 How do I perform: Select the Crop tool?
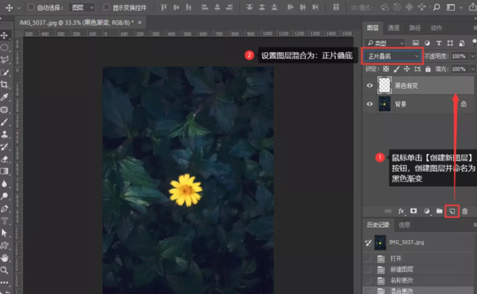click(4, 85)
